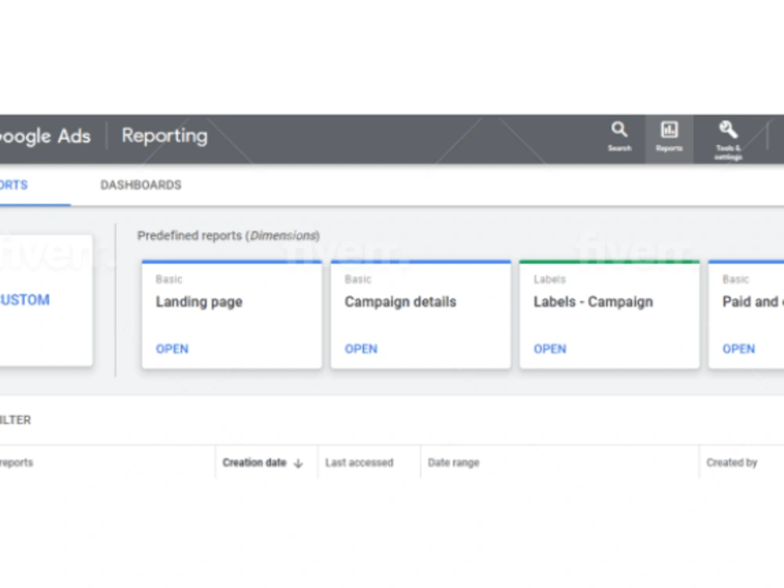Select the REPORTS tab
Image resolution: width=784 pixels, height=588 pixels.
click(14, 185)
